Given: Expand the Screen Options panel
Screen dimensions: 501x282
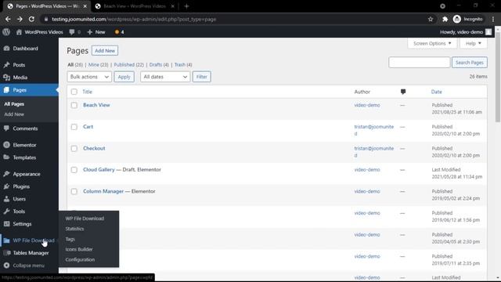Looking at the screenshot, I should pos(432,44).
